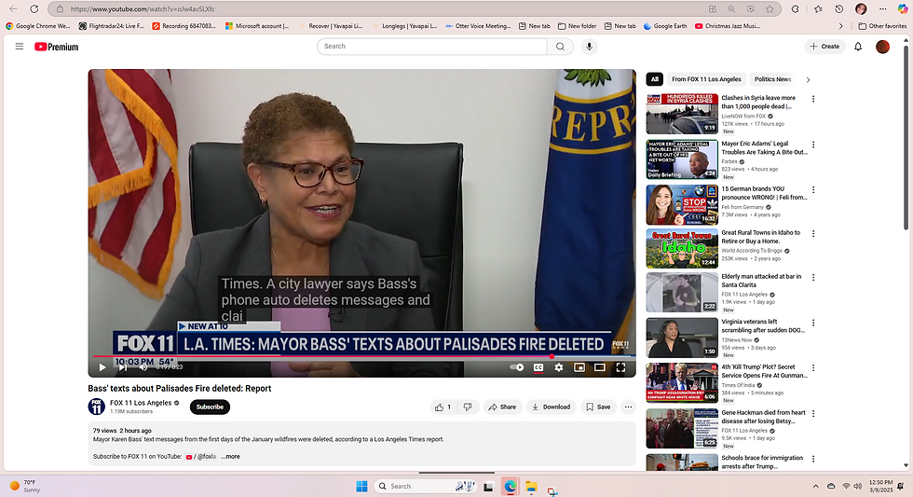The width and height of the screenshot is (913, 497).
Task: Open browser extensions icon
Action: pyautogui.click(x=796, y=8)
